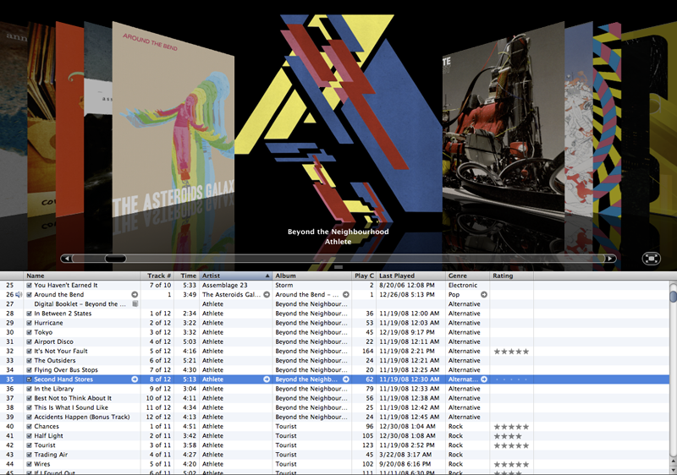Click the track list vertical scrollbar thumb
Screen dimensions: 677x475
(673, 297)
